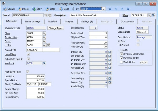Switch to the Information tab

click(12, 21)
